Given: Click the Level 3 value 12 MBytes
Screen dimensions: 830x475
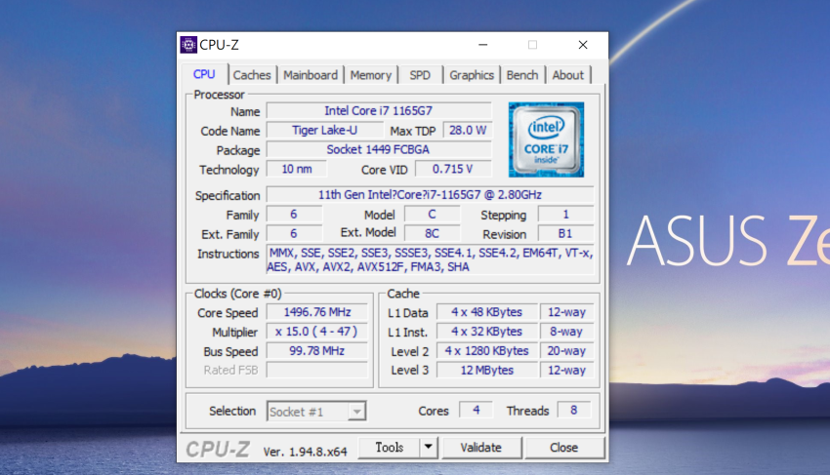Looking at the screenshot, I should (486, 370).
